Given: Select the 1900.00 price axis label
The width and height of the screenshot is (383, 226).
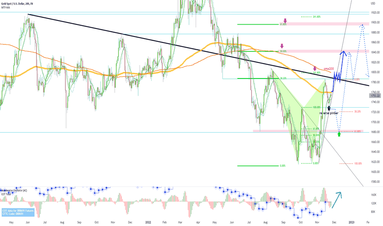Looking at the screenshot, I should point(376,22).
